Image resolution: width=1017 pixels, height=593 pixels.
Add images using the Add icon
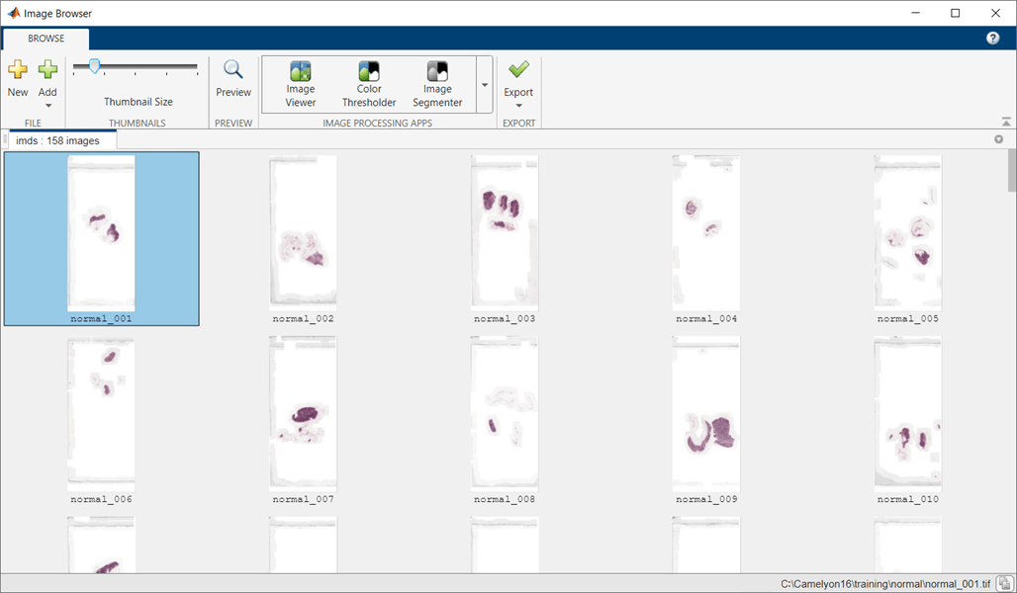tap(47, 69)
